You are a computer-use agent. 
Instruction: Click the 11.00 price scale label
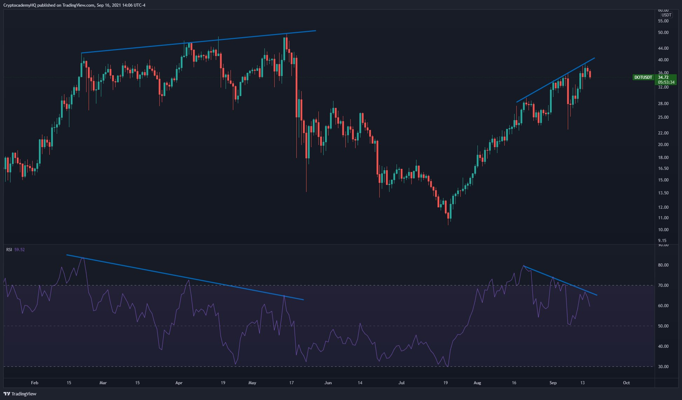[x=663, y=218]
